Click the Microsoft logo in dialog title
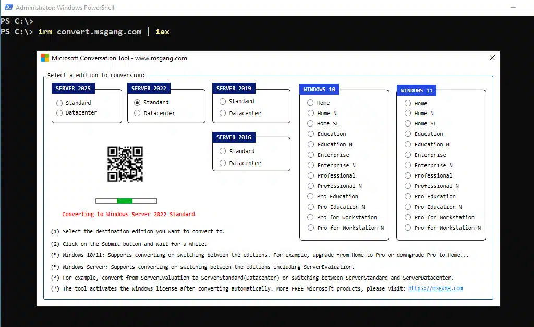The height and width of the screenshot is (327, 534). point(45,58)
